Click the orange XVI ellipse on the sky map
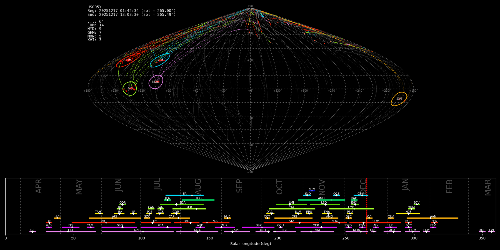Image resolution: width=500 pixels, height=250 pixels. [x=399, y=99]
